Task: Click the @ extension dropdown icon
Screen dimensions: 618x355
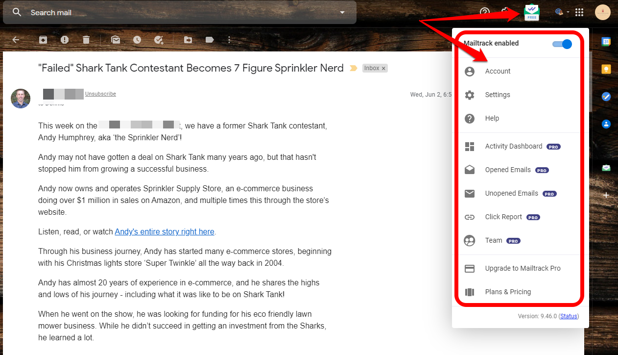Action: click(562, 12)
